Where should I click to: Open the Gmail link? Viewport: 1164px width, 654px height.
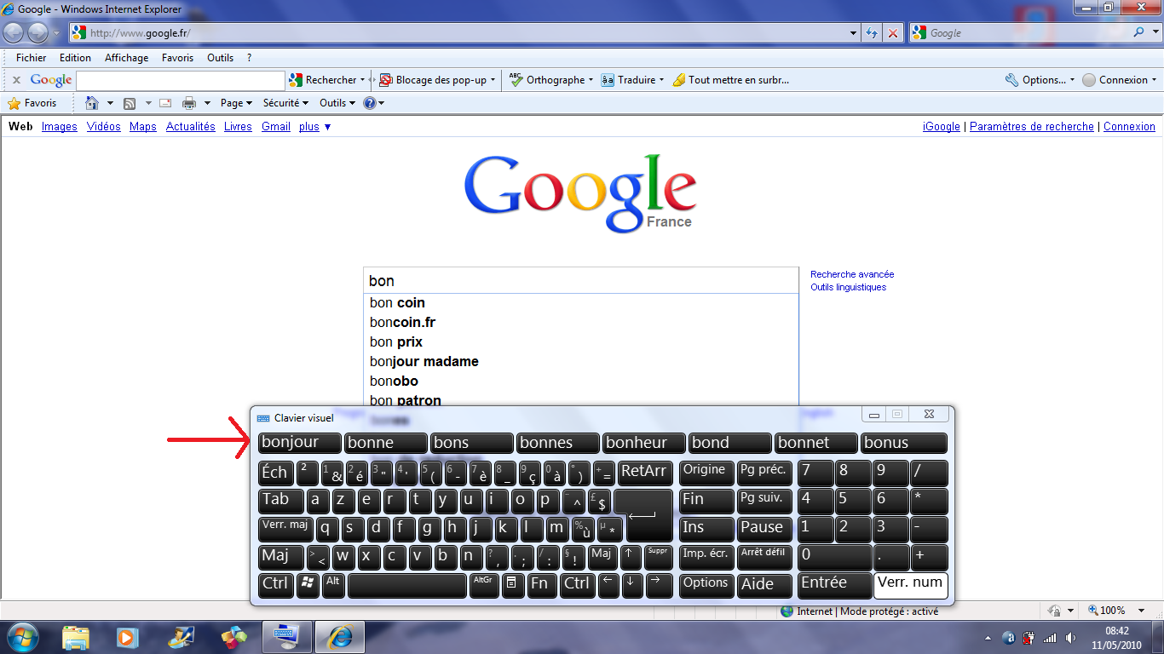[x=276, y=127]
